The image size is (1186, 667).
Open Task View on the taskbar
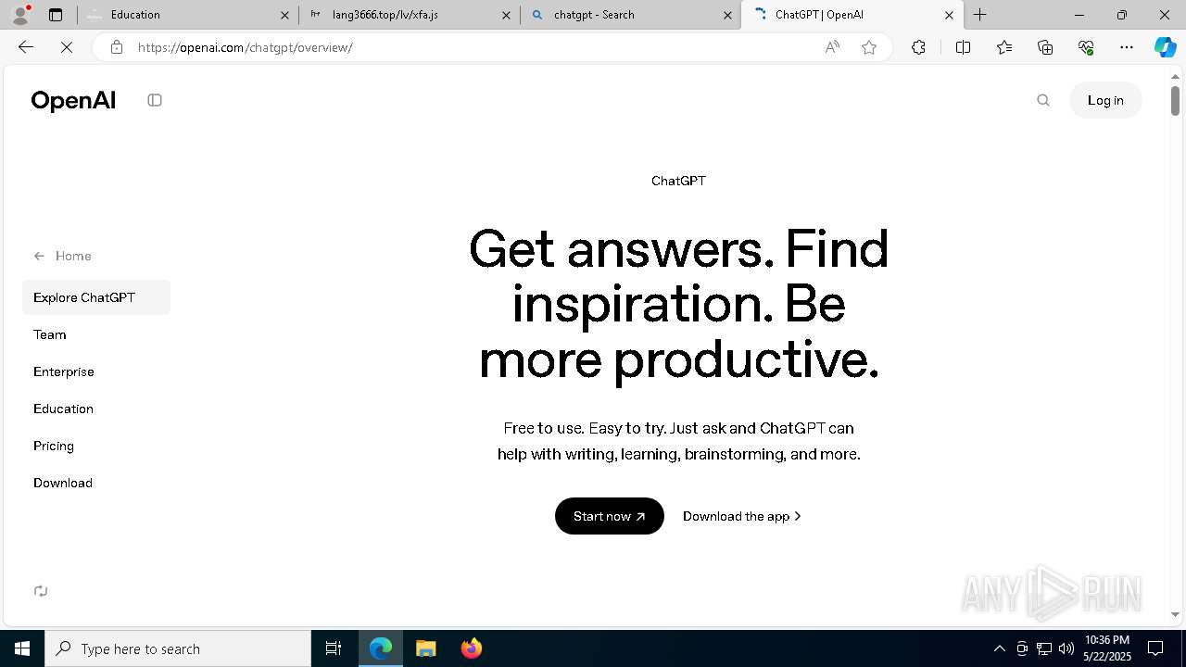tap(334, 648)
